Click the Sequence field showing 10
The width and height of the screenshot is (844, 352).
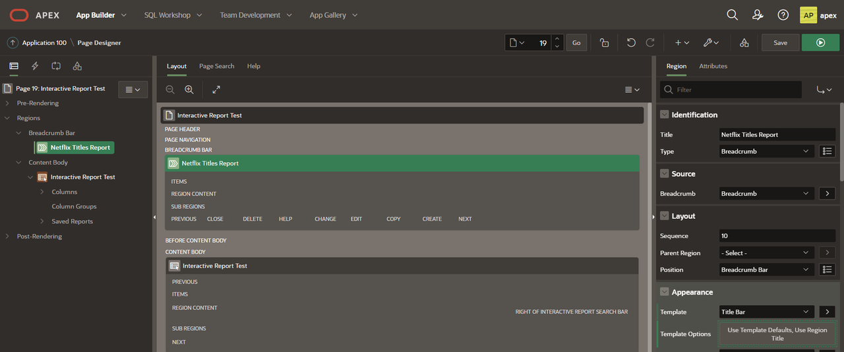pos(777,235)
